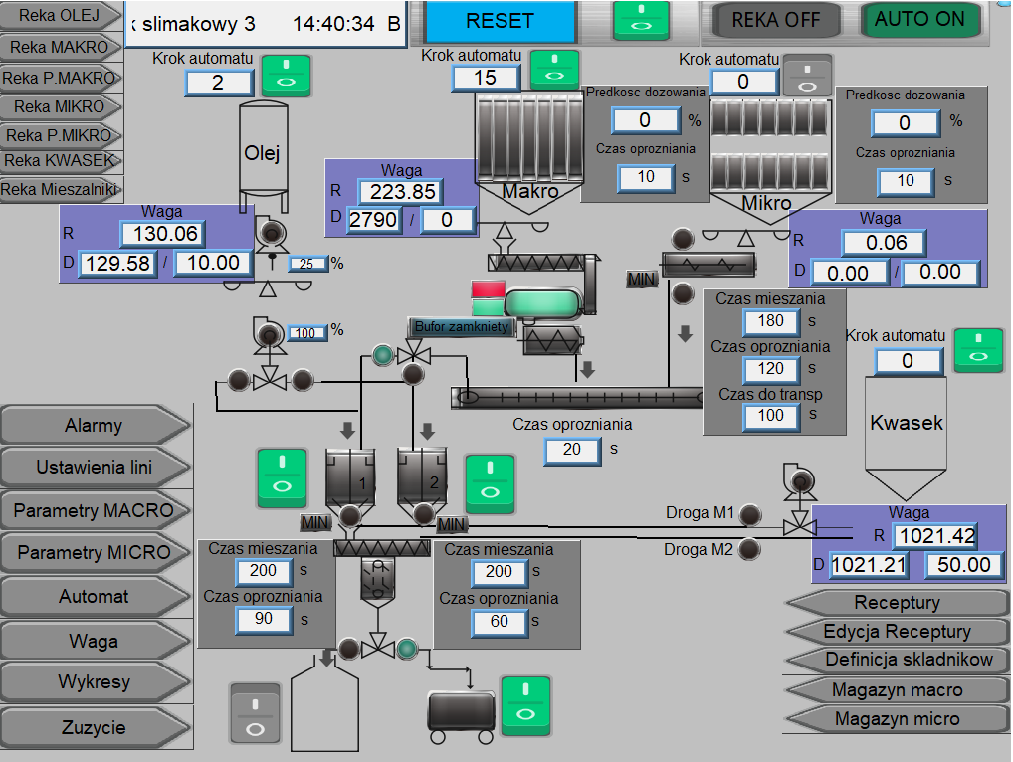Go to the Receptury page
The height and width of the screenshot is (762, 1013).
[x=897, y=603]
